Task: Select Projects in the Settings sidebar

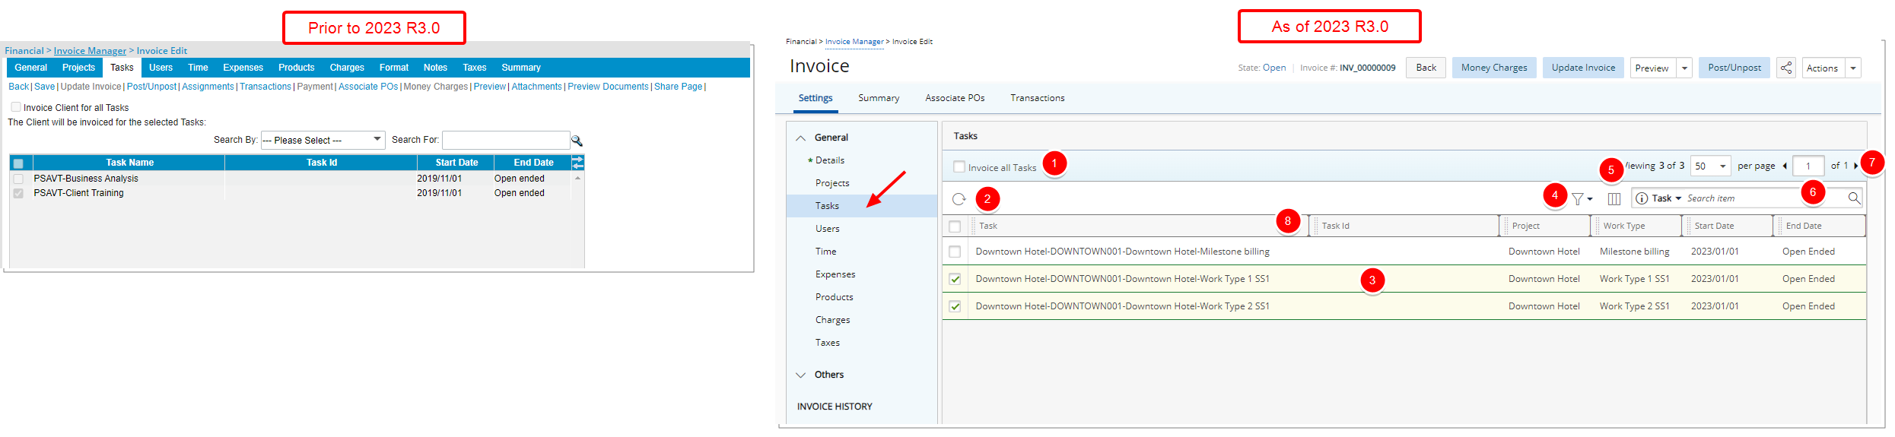Action: click(x=832, y=183)
